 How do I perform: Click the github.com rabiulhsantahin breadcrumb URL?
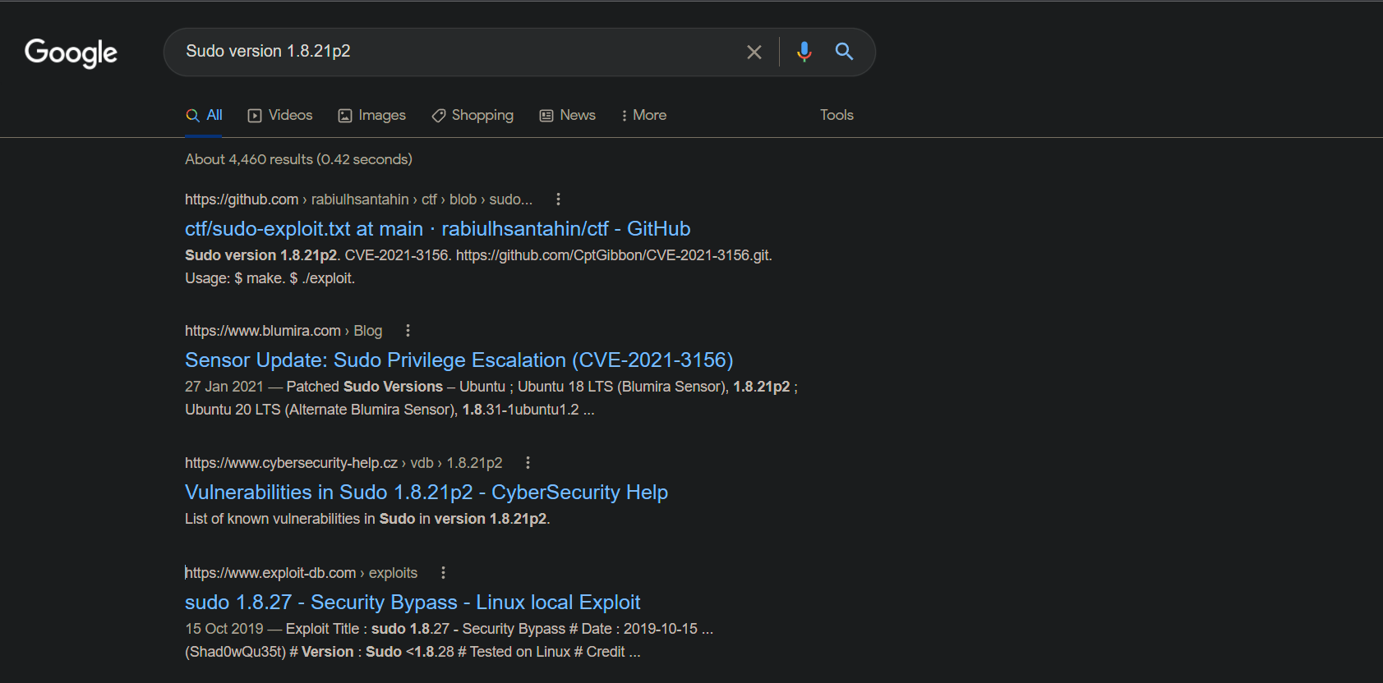[358, 199]
